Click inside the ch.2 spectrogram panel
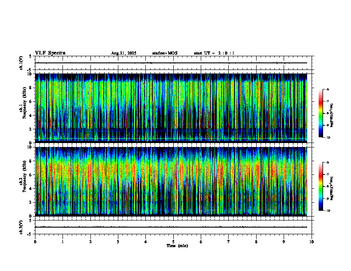The image size is (351, 271). 171,182
